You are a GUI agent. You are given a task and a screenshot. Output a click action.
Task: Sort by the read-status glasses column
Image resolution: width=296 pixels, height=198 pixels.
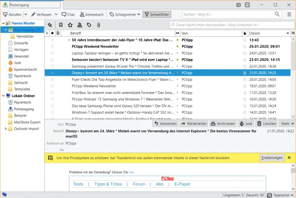point(178,33)
